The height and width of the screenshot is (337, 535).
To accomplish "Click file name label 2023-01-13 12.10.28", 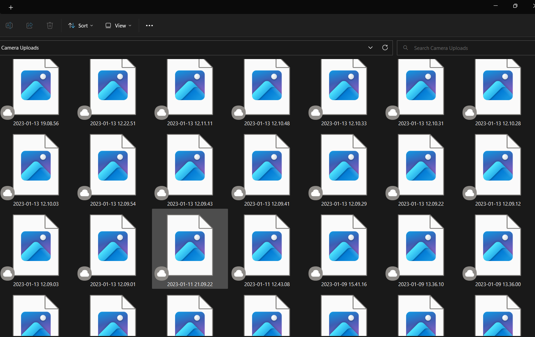I will point(498,124).
